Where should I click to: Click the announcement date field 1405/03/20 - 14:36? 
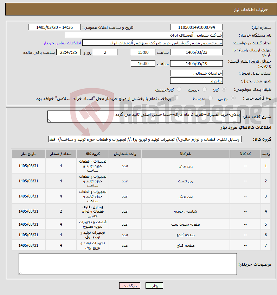coord(54,27)
